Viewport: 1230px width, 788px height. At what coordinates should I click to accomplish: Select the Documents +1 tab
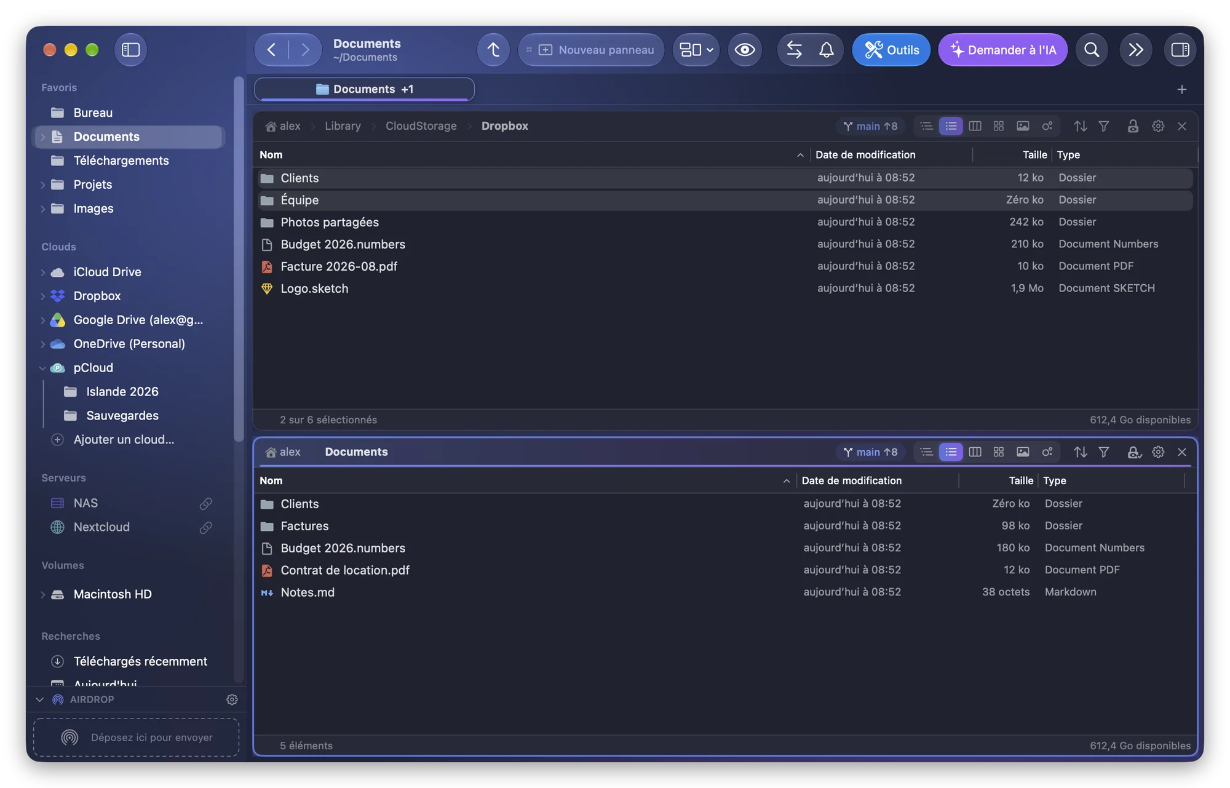click(364, 89)
